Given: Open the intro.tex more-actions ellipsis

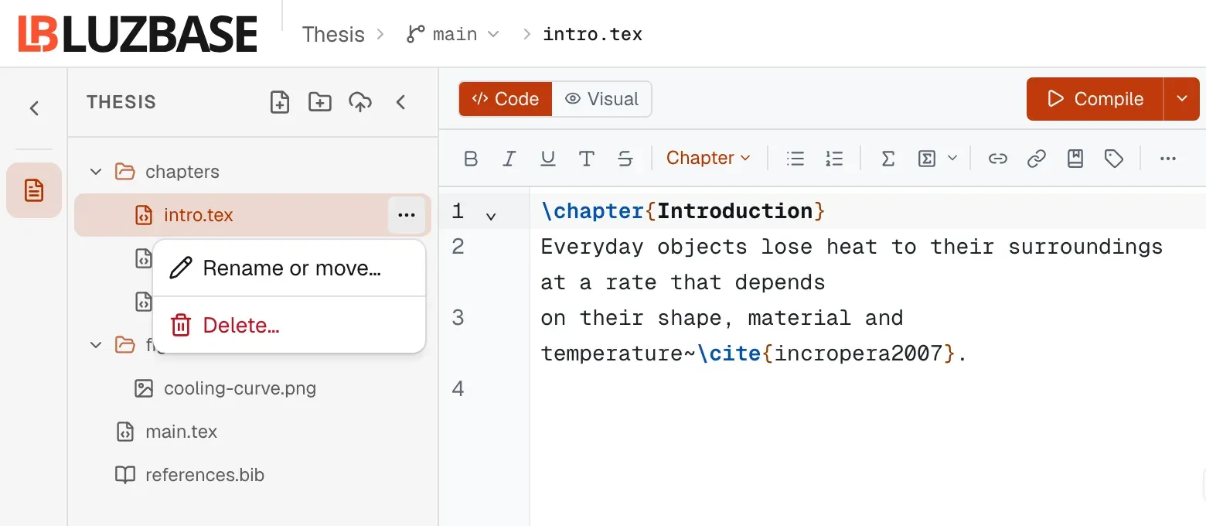Looking at the screenshot, I should coord(407,215).
